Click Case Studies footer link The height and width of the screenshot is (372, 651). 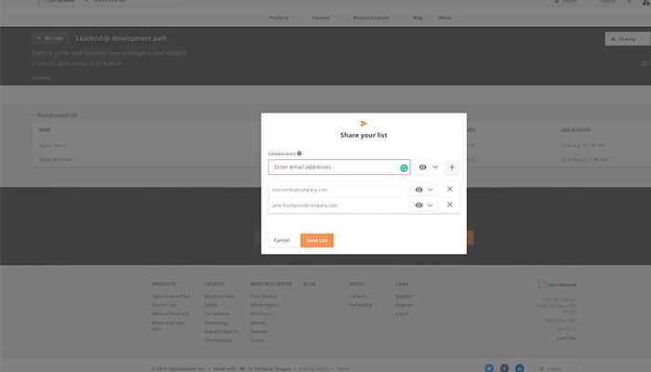coord(264,297)
